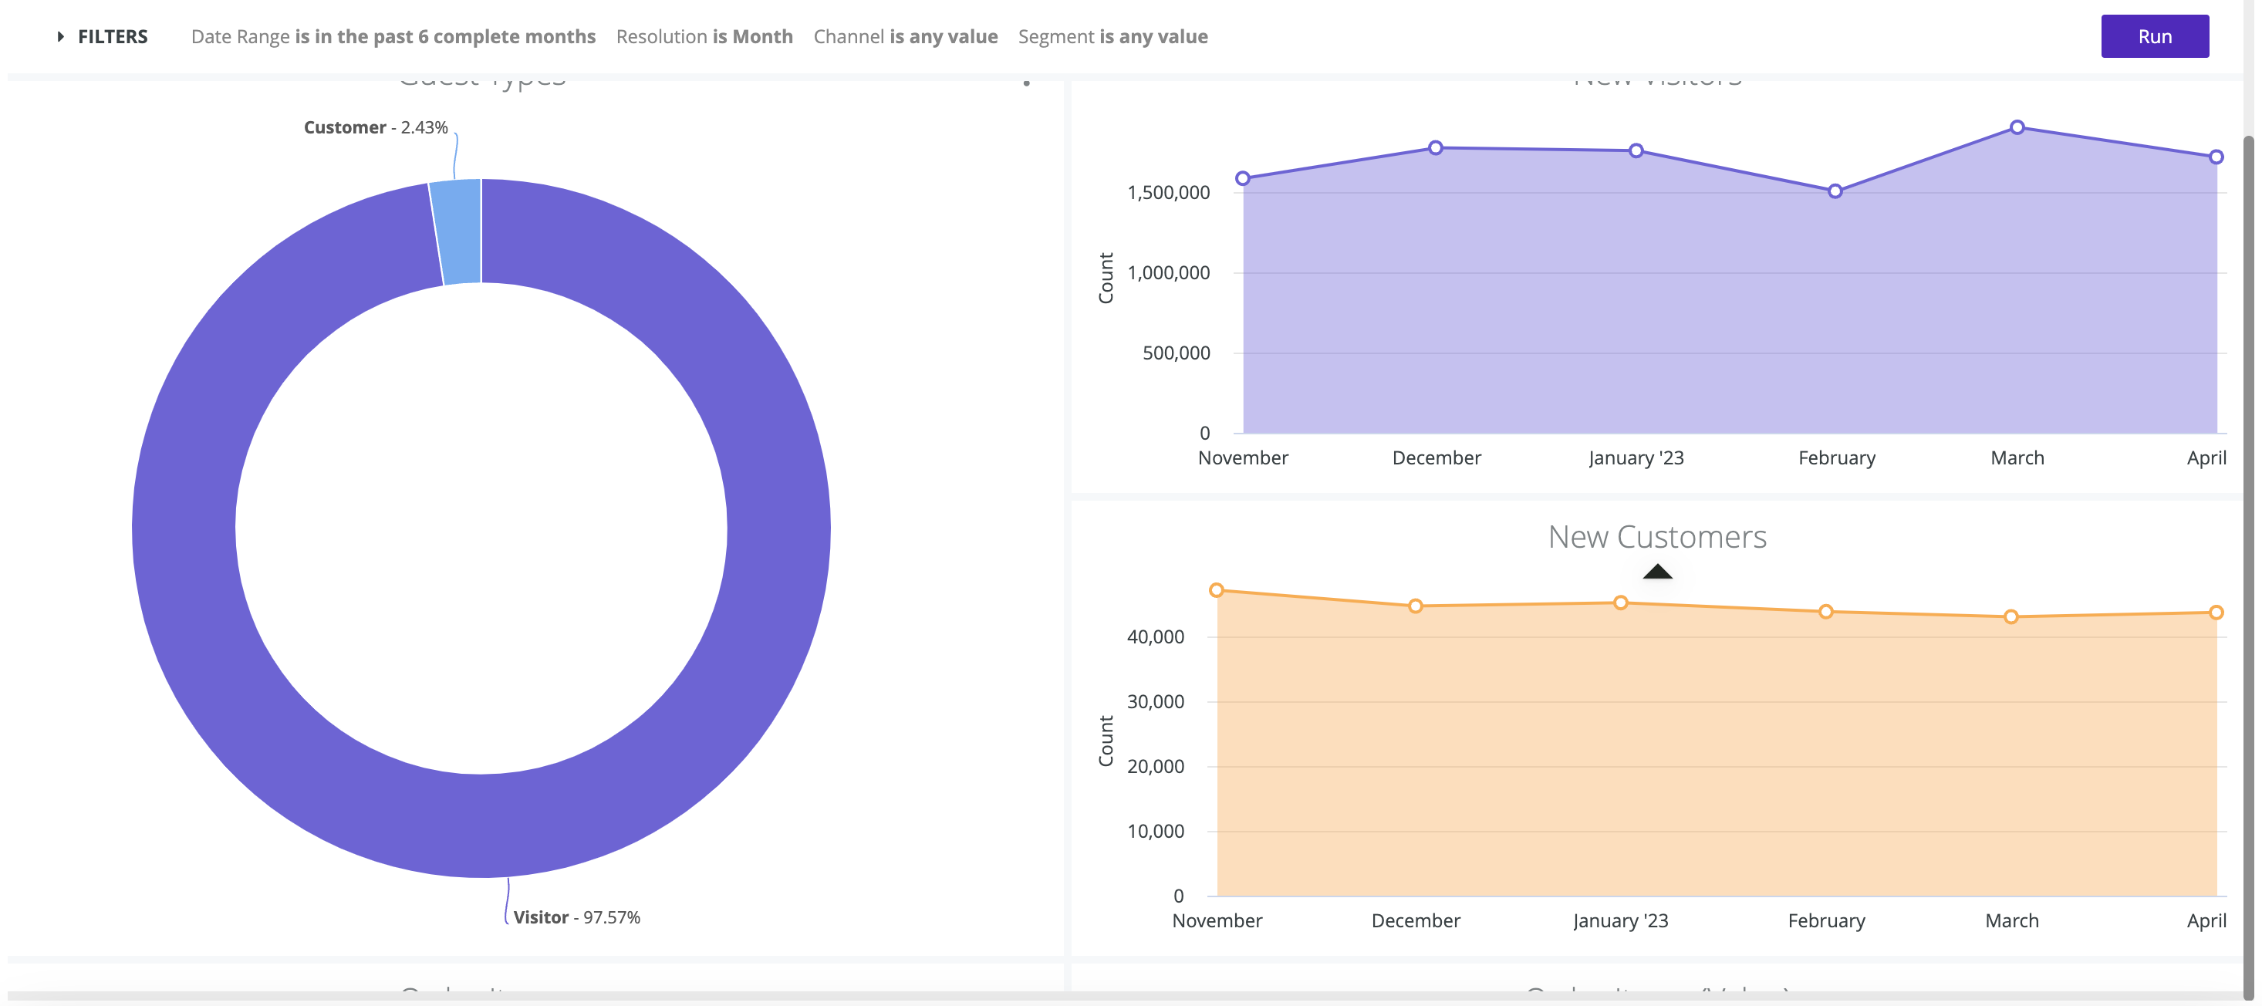
Task: Open the Resolution is Month filter
Action: [704, 36]
